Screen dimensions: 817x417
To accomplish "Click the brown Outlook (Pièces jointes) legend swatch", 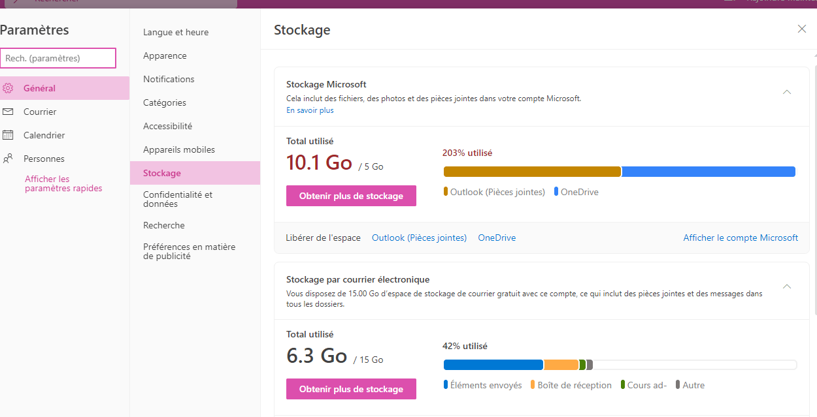I will coord(446,192).
